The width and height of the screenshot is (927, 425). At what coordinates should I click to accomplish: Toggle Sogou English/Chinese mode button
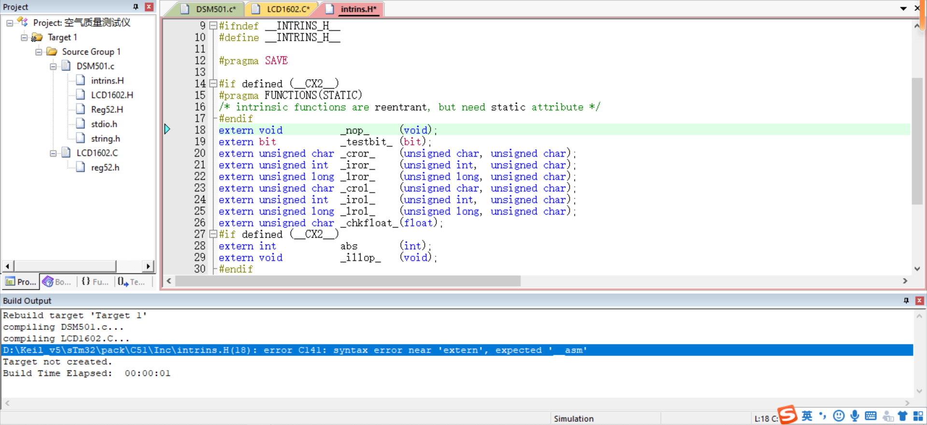click(x=807, y=416)
